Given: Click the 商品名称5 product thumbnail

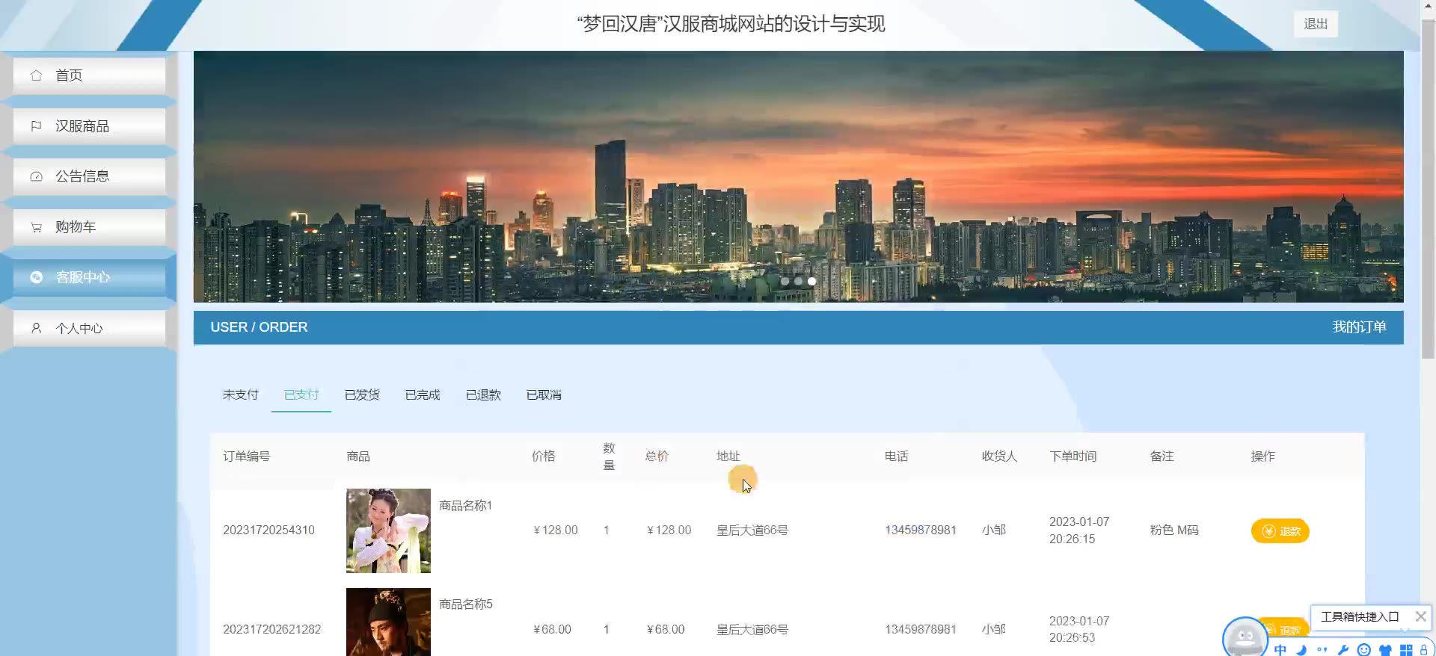Looking at the screenshot, I should [388, 622].
